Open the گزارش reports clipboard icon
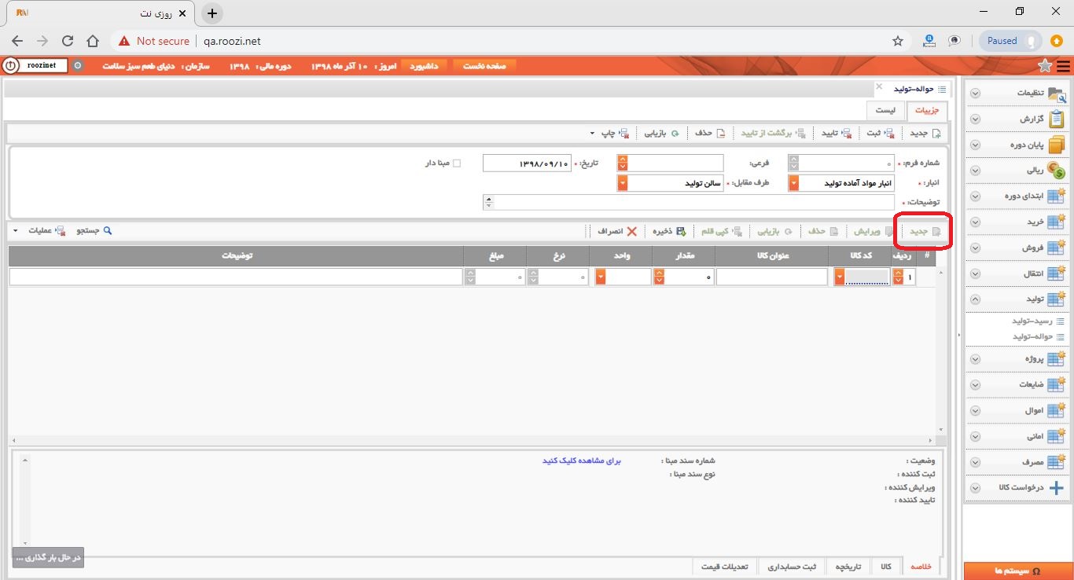This screenshot has height=580, width=1074. coord(1057,119)
